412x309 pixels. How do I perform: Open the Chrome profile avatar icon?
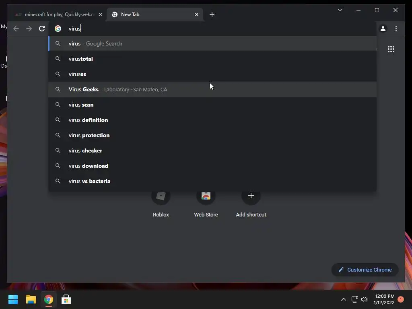click(383, 29)
